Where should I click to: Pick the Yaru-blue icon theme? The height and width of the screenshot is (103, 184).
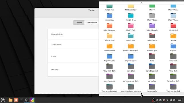(x=131, y=68)
